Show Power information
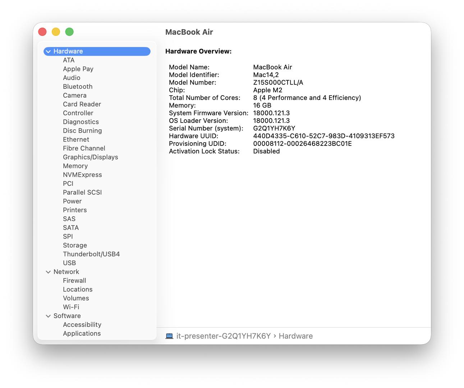This screenshot has width=464, height=388. point(72,201)
